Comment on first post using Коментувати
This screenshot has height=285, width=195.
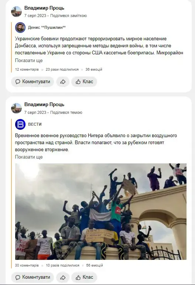[32, 82]
